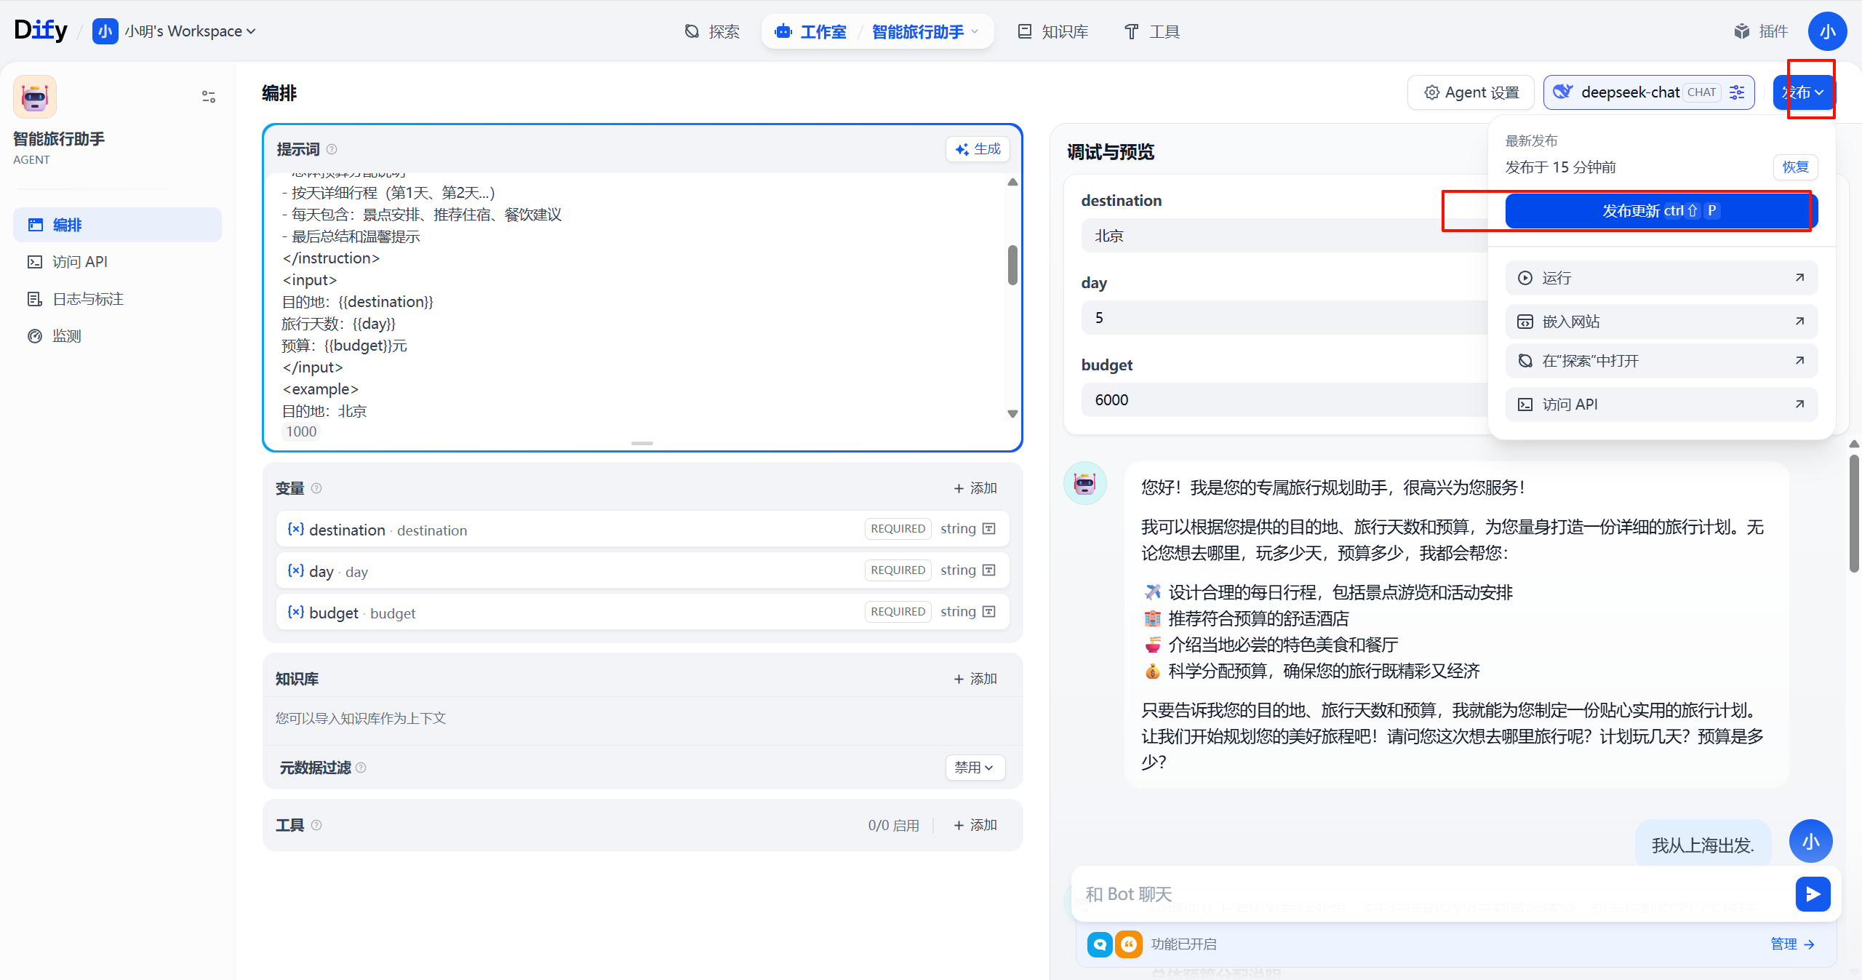The image size is (1862, 980).
Task: Click the orange citation feature icon
Action: (x=1128, y=944)
